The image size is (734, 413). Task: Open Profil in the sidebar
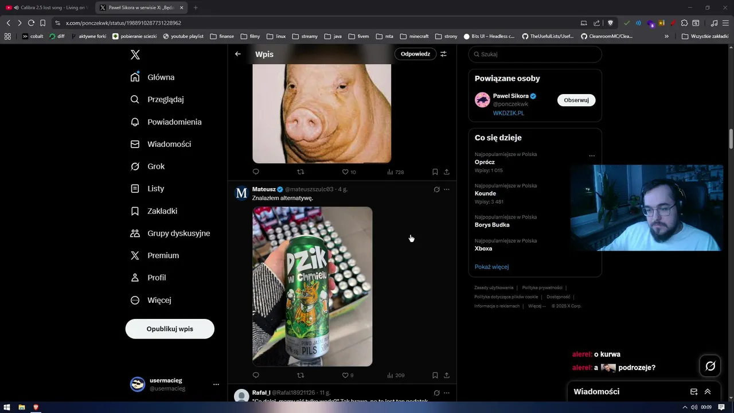click(149, 278)
